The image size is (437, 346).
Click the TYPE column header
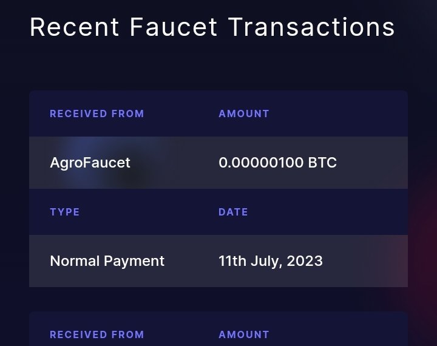tap(65, 212)
